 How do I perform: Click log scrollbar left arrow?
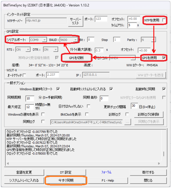(8, 163)
